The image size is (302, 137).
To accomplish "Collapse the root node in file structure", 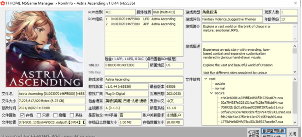I will [206, 79].
